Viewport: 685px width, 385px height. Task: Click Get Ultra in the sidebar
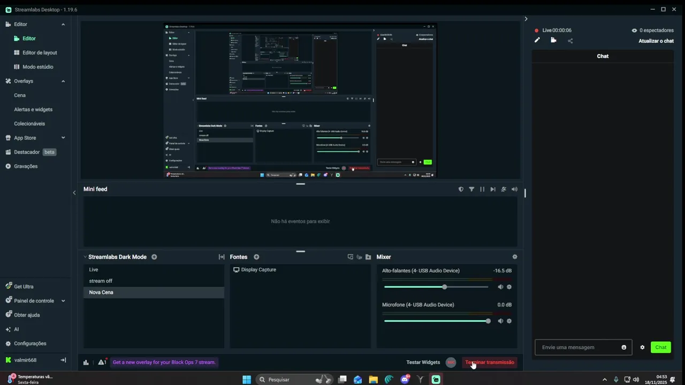click(x=24, y=287)
